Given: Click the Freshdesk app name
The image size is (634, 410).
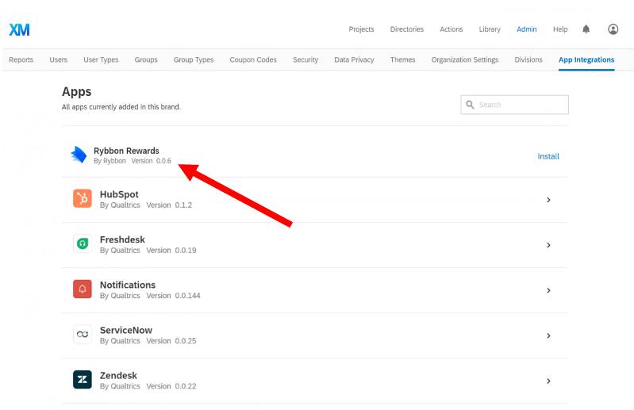Looking at the screenshot, I should tap(122, 239).
